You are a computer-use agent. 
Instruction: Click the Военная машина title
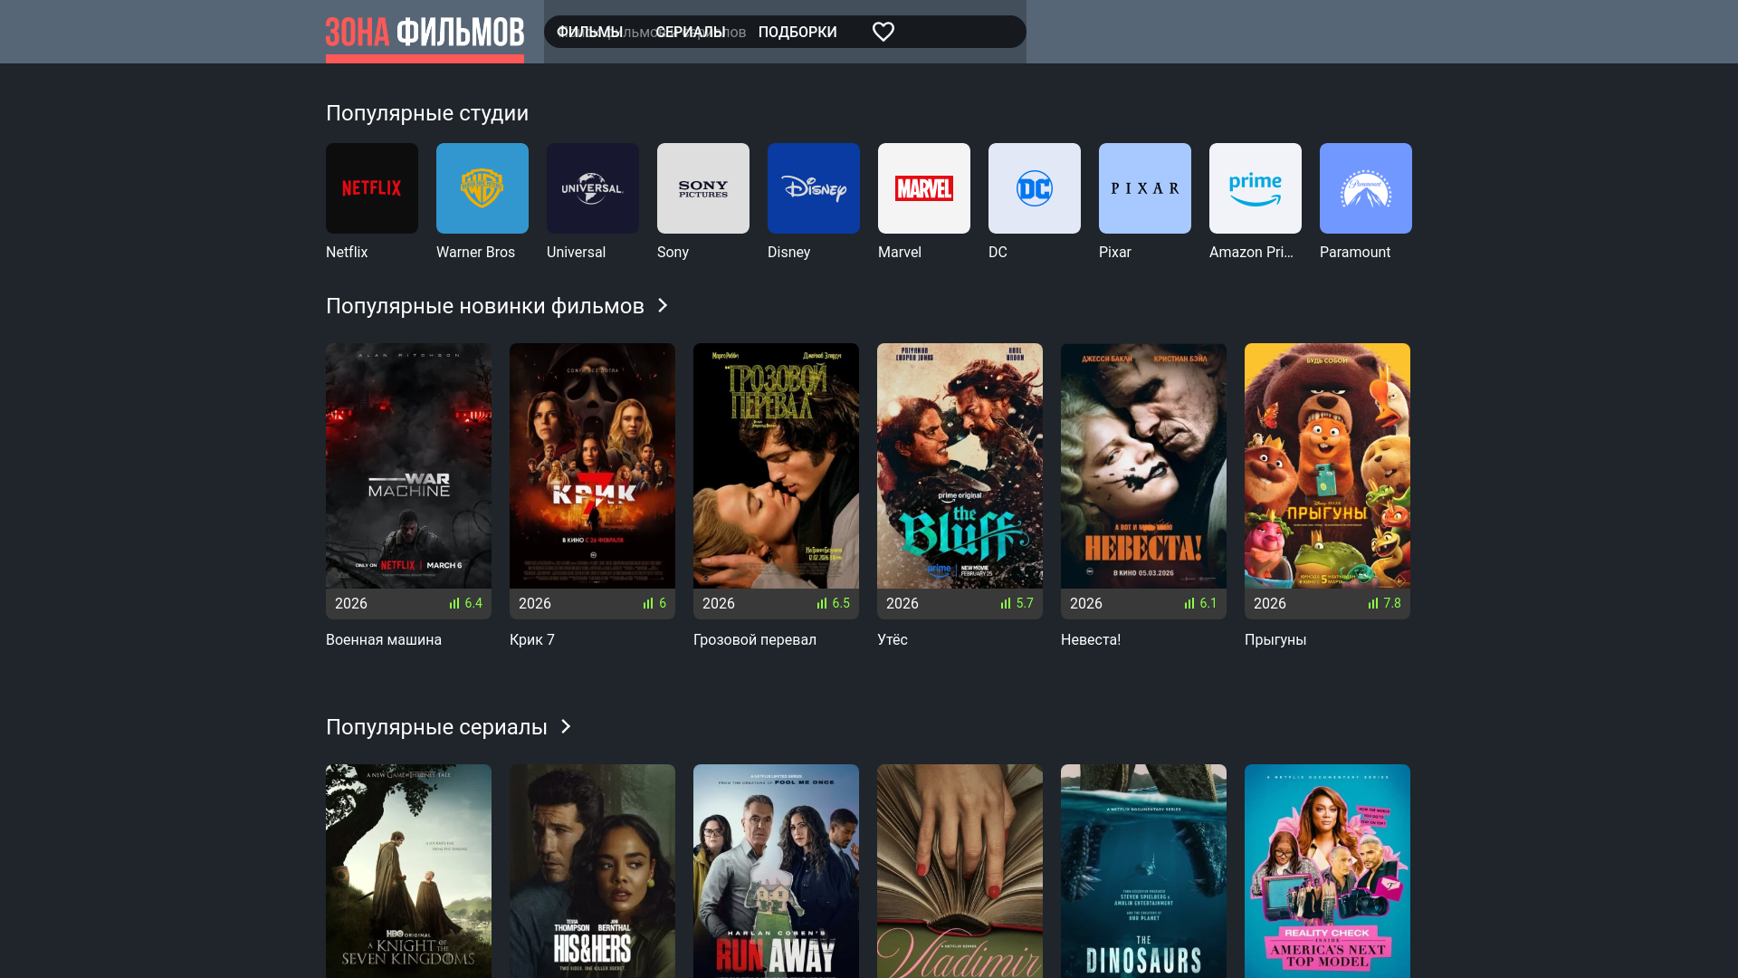pos(384,640)
